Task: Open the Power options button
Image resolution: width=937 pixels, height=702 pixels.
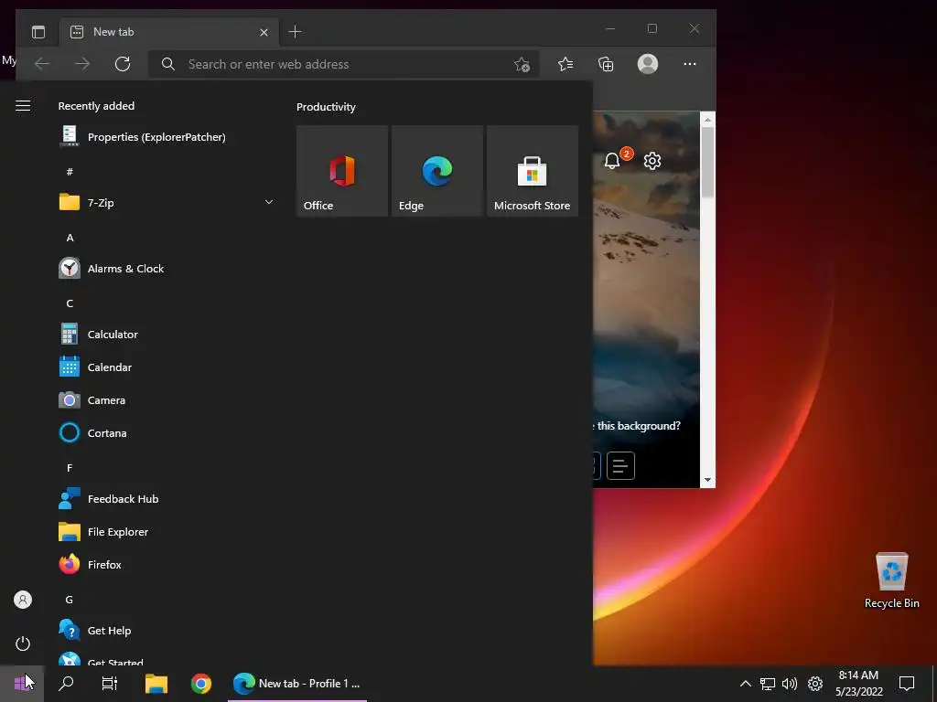Action: pos(23,643)
